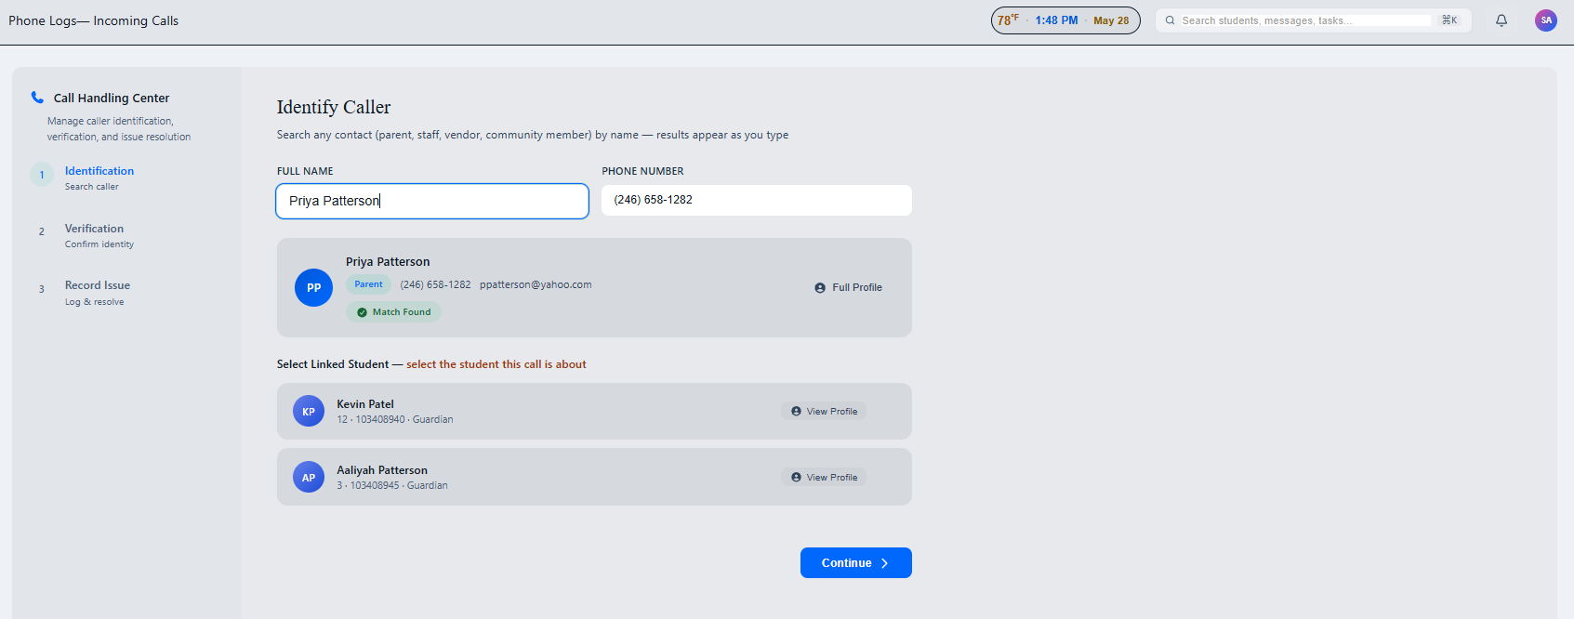
Task: Click the 78°F temperature readout
Action: 1008,20
